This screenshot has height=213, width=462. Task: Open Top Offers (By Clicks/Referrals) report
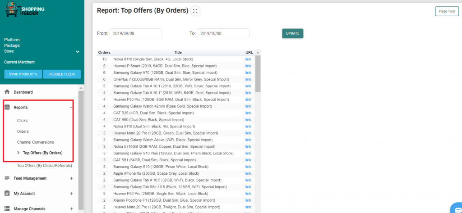click(x=45, y=166)
